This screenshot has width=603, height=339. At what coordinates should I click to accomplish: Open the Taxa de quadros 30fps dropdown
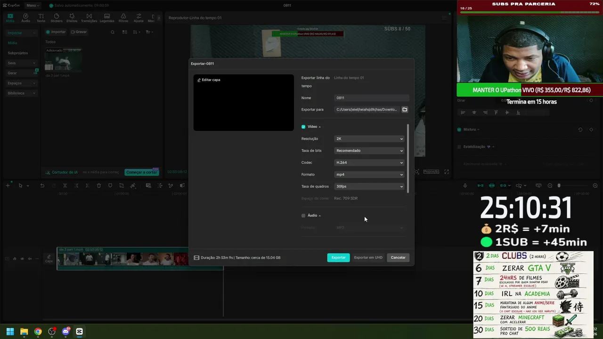tap(369, 186)
